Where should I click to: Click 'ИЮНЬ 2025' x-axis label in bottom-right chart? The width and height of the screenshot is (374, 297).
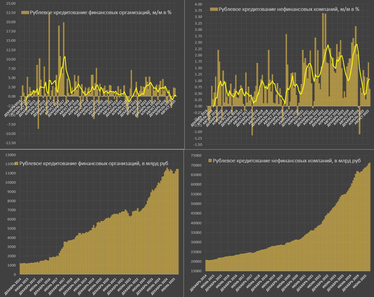(361, 282)
